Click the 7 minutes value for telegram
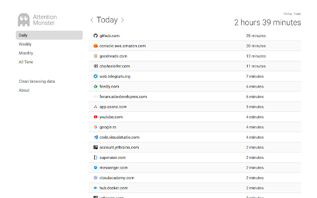Viewport: 317px width, 198px height. pyautogui.click(x=255, y=76)
